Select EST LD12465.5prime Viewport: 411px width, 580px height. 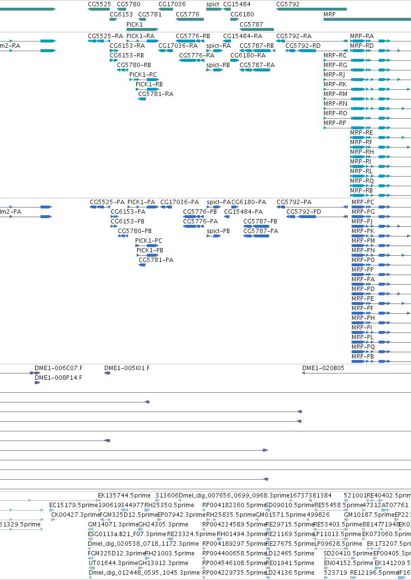289,553
